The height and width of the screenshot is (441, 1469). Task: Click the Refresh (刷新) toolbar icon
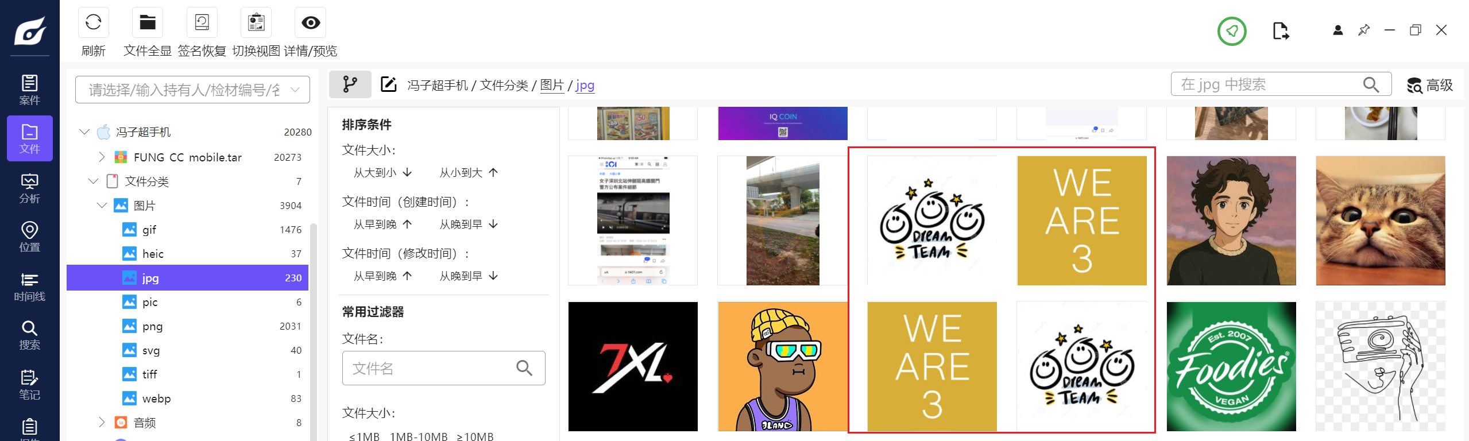point(93,23)
